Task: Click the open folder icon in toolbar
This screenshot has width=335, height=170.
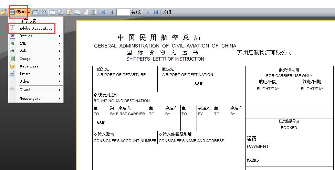Action: pyautogui.click(x=4, y=12)
